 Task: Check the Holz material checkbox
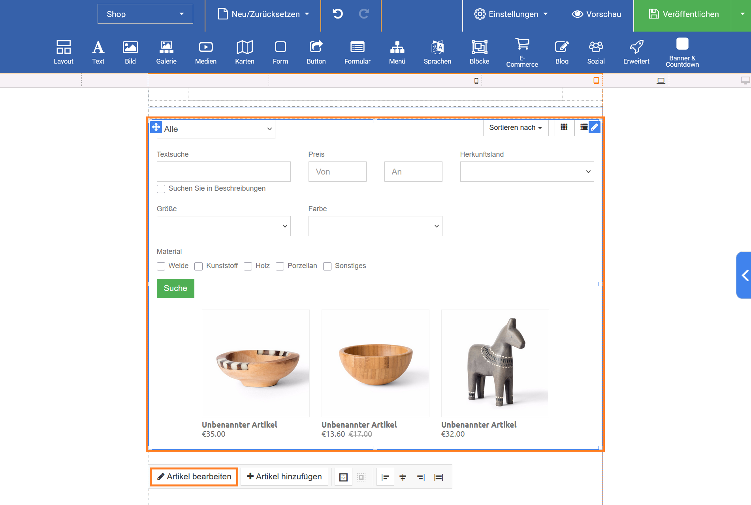pos(248,267)
